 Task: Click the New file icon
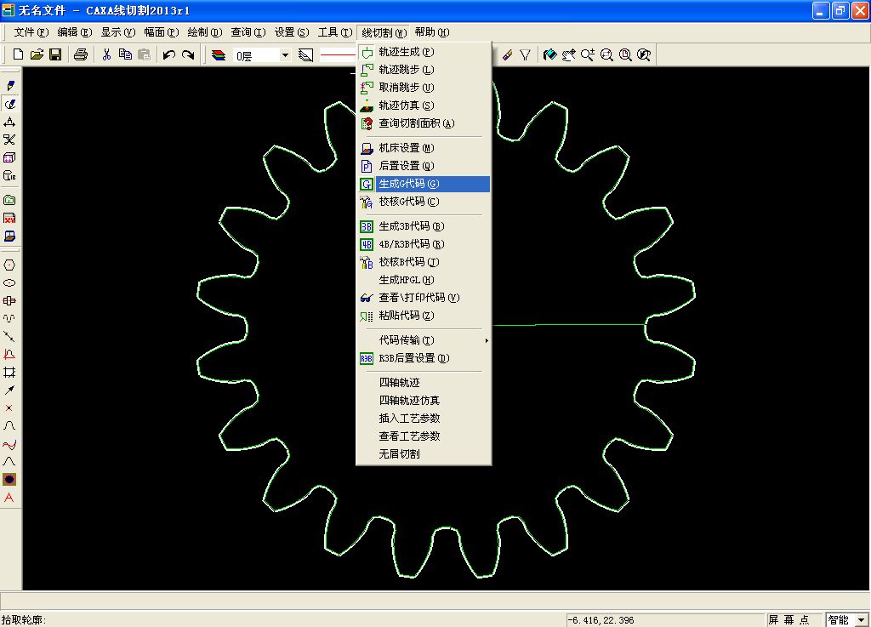pyautogui.click(x=18, y=54)
